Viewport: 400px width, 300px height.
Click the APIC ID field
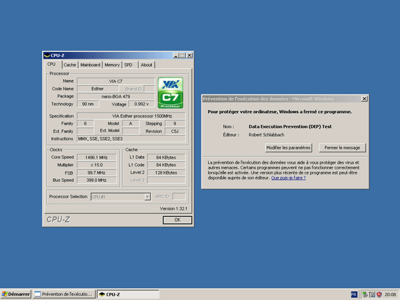click(179, 196)
